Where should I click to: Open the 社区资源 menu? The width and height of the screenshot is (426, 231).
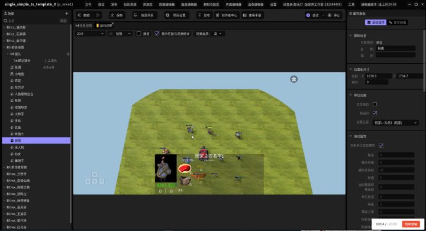pos(130,5)
